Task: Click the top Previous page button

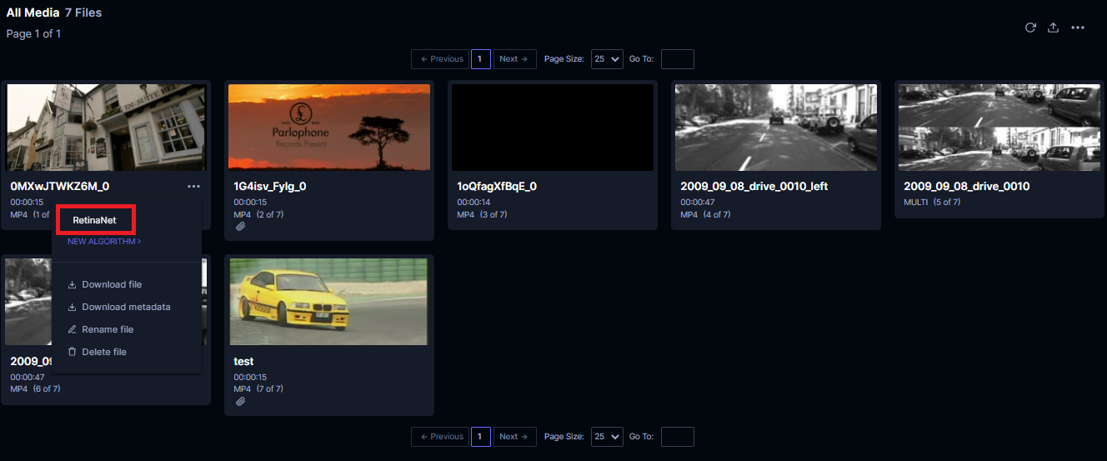Action: click(x=439, y=59)
